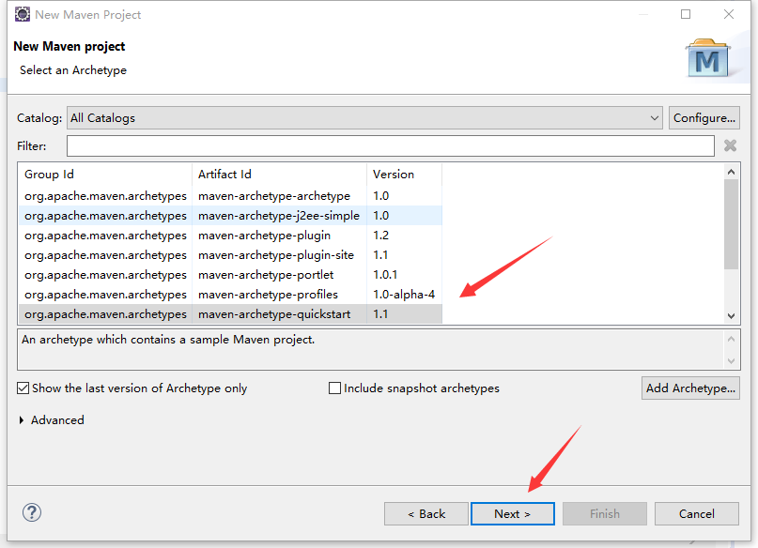Click the help question mark icon
This screenshot has height=548, width=758.
click(x=32, y=512)
